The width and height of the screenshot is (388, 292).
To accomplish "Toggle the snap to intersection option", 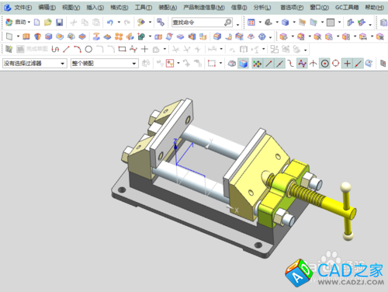I will pos(347,64).
